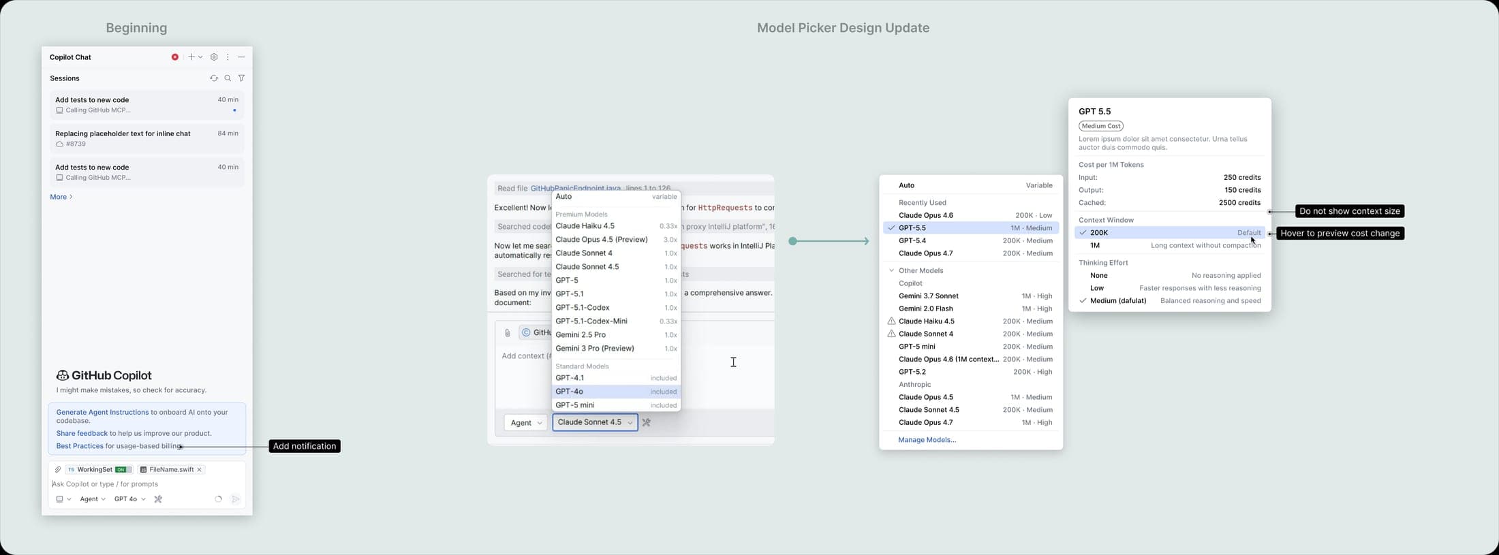
Task: Click the Generate Agent Instructions link
Action: click(x=102, y=412)
